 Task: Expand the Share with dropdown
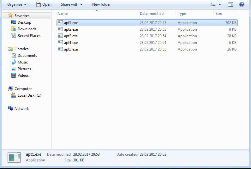click(x=72, y=4)
